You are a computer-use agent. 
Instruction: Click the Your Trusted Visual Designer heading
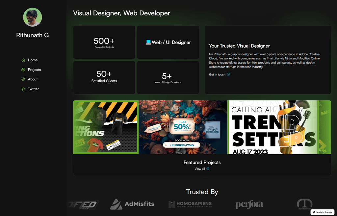240,46
